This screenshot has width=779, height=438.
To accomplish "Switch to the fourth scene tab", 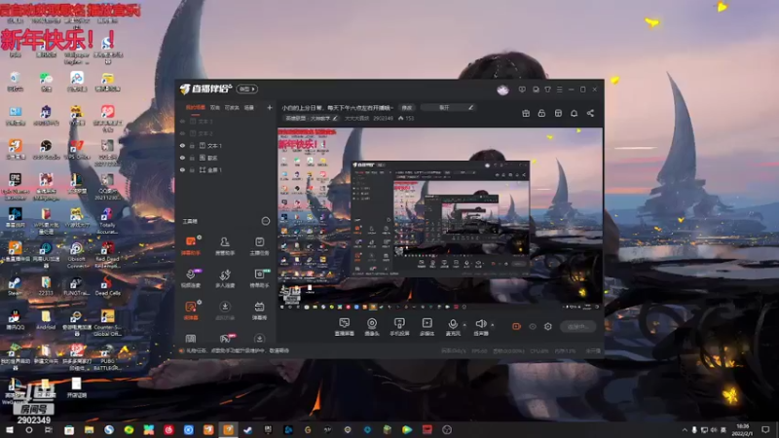I will point(249,107).
